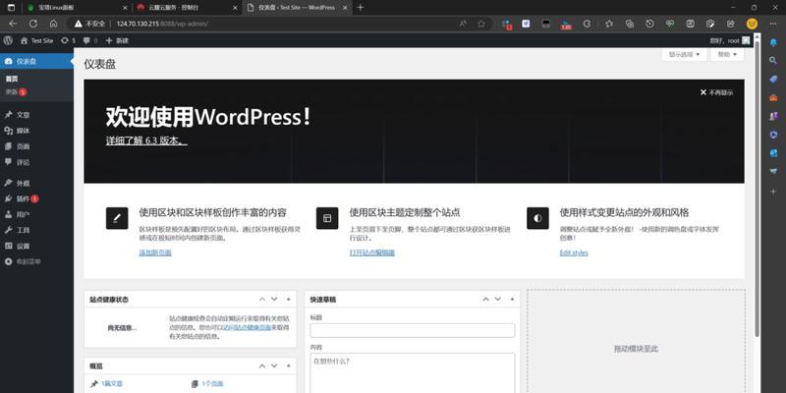786x393 pixels.
Task: Toggle collapse of 快速草稿 widget
Action: tap(512, 300)
